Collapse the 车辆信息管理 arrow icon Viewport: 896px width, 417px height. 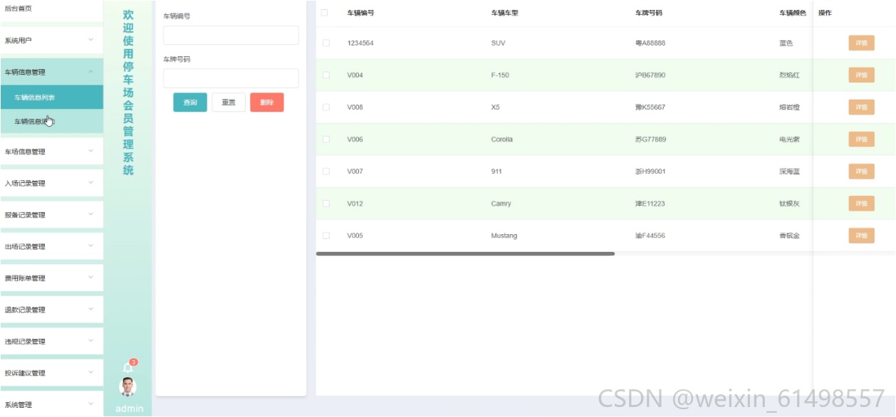click(90, 72)
